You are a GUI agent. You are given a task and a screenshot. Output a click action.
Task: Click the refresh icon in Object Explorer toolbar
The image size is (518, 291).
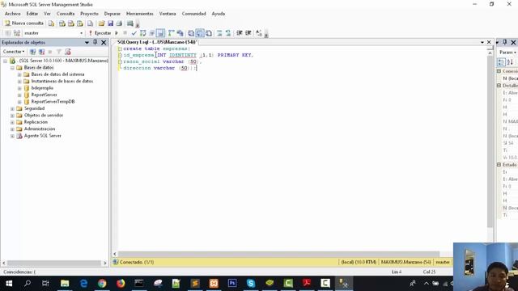tap(68, 52)
